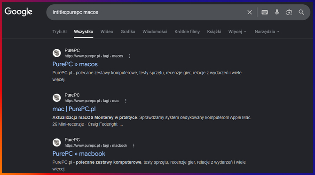315x175 pixels.
Task: Expand the Więcej dropdown
Action: [237, 32]
